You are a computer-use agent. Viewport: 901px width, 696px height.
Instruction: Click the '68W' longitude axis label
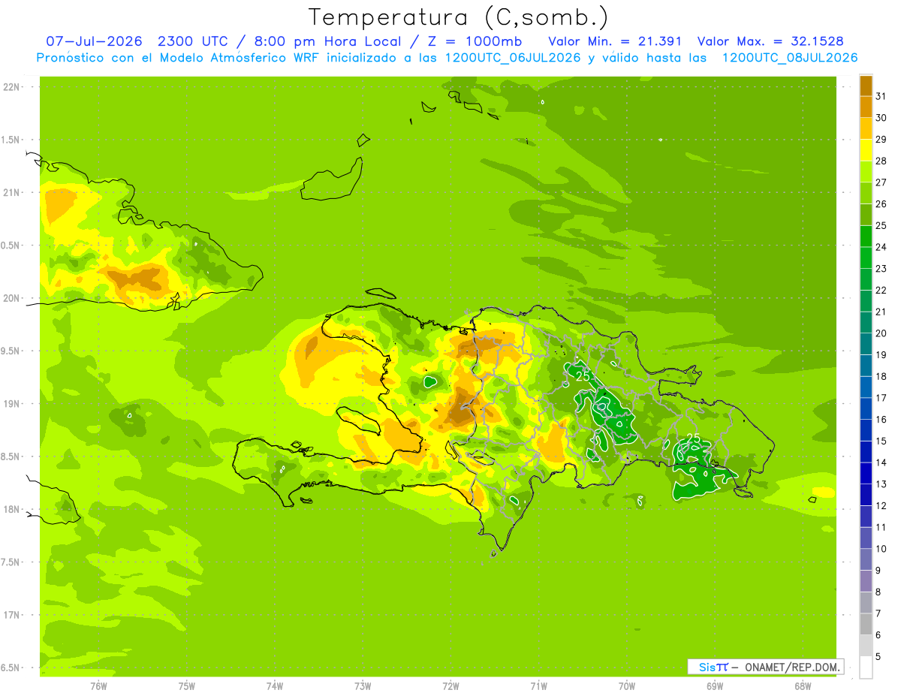pyautogui.click(x=803, y=685)
